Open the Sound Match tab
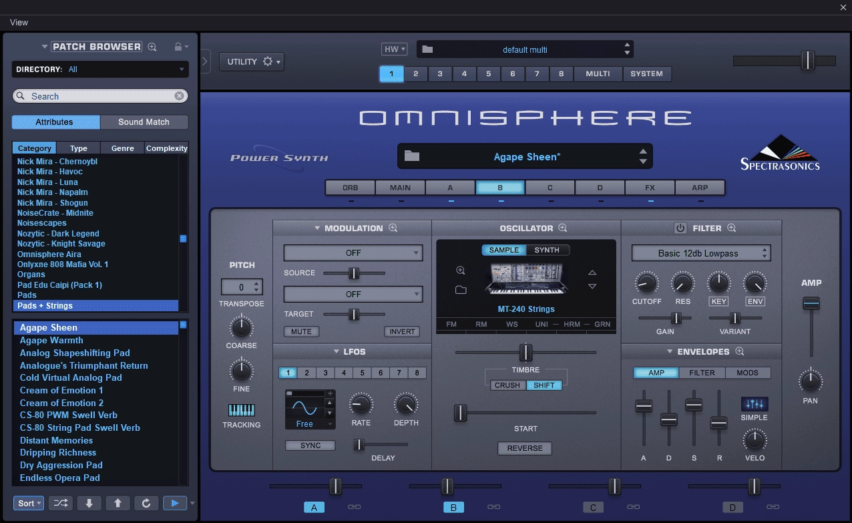This screenshot has height=523, width=852. click(x=144, y=122)
